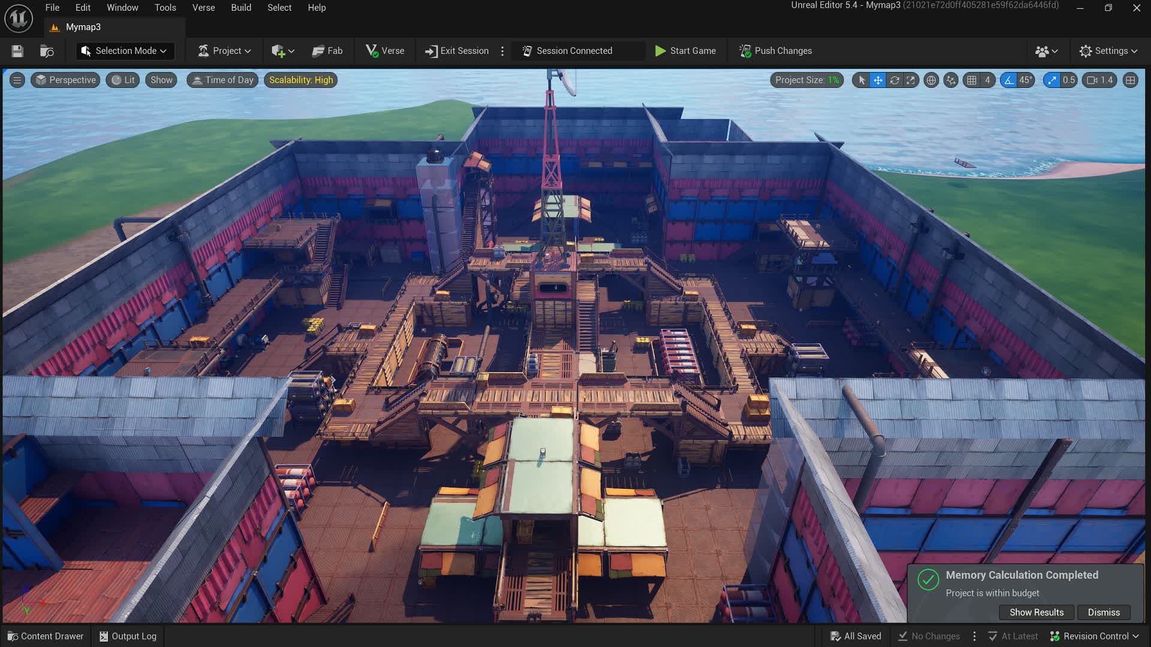Open the Window menu

pyautogui.click(x=122, y=8)
